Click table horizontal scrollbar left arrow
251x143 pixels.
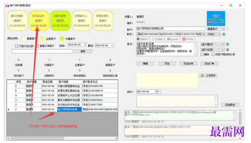coord(8,138)
